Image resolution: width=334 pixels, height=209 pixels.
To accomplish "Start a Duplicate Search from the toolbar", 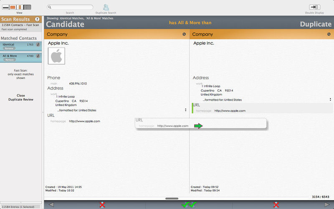I will click(106, 9).
